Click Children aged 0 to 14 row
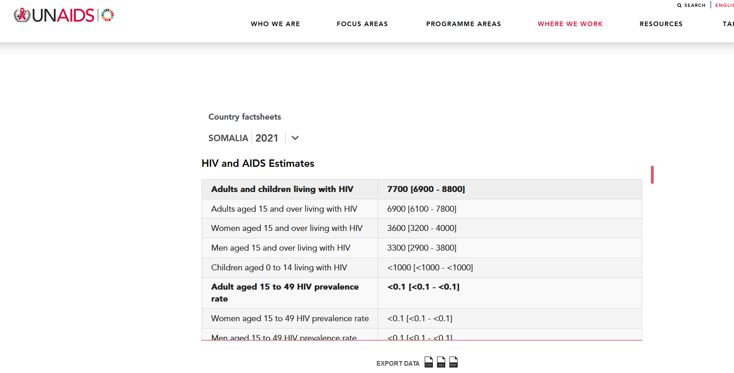 [x=279, y=268]
